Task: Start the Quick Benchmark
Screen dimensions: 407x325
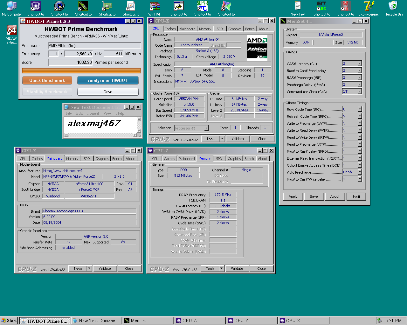Action: click(47, 80)
